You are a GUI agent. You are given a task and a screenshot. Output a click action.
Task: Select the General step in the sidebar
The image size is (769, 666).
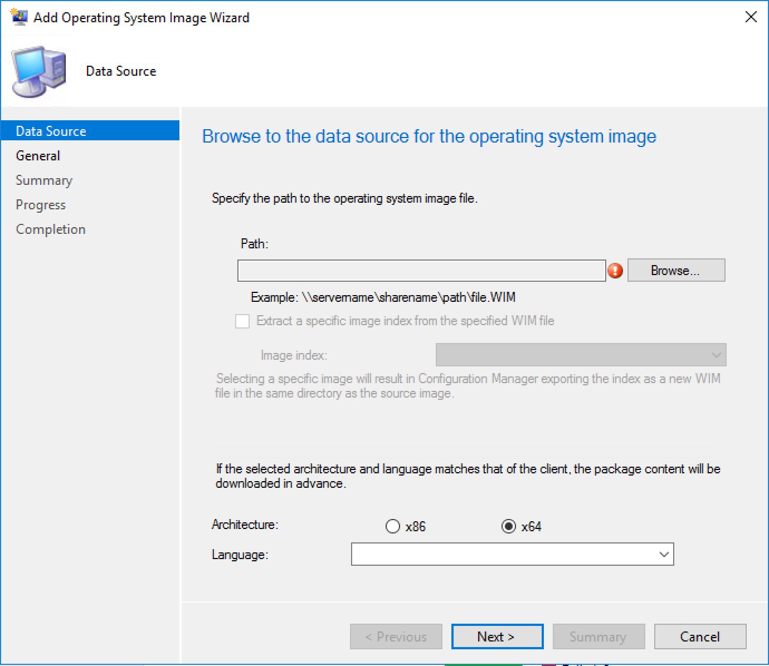pos(37,155)
